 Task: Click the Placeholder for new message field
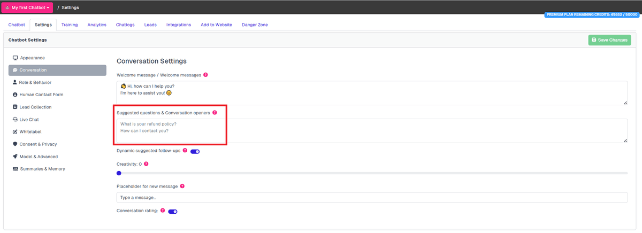tap(371, 198)
